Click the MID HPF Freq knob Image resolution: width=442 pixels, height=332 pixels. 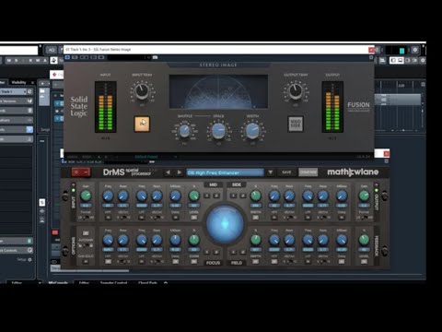108,196
